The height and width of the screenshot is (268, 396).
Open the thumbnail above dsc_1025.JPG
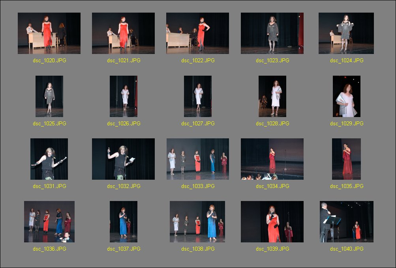coord(49,96)
